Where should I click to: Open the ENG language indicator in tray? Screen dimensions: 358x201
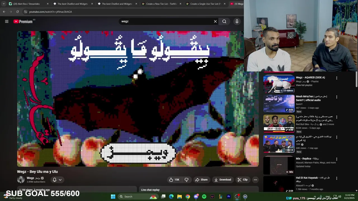pyautogui.click(x=328, y=197)
